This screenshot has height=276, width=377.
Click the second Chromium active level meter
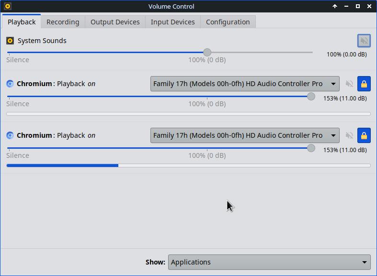tap(189, 166)
